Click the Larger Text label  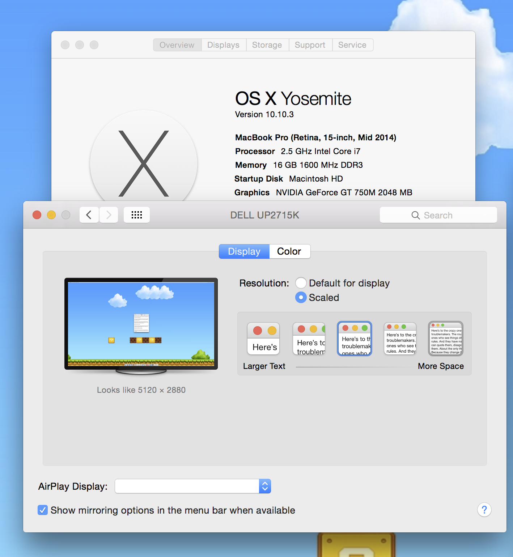(264, 366)
